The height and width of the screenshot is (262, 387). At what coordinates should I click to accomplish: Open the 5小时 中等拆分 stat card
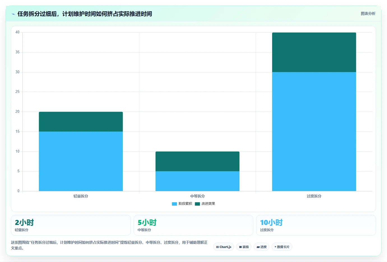tap(193, 225)
